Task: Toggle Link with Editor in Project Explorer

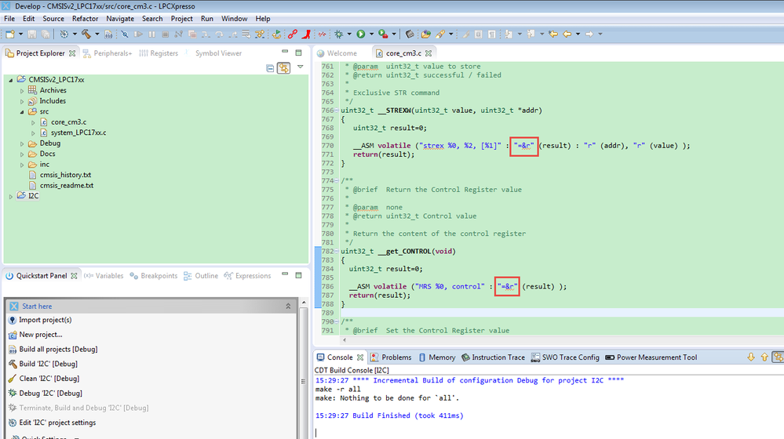Action: pyautogui.click(x=284, y=68)
